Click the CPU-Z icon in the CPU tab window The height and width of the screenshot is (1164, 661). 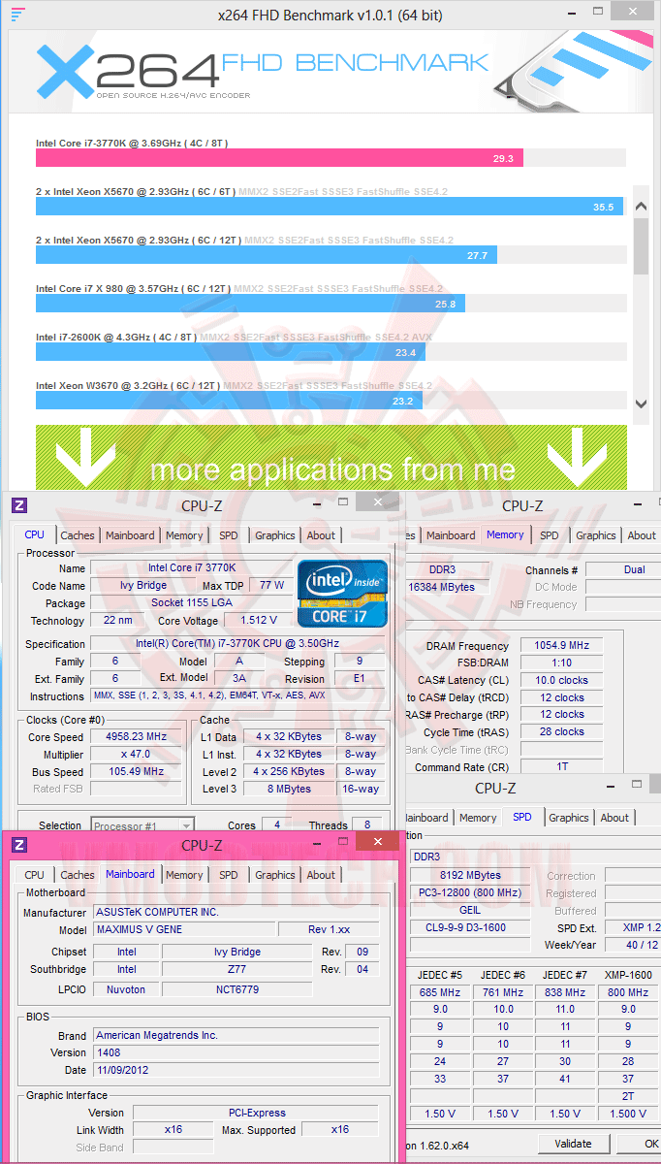(x=20, y=505)
